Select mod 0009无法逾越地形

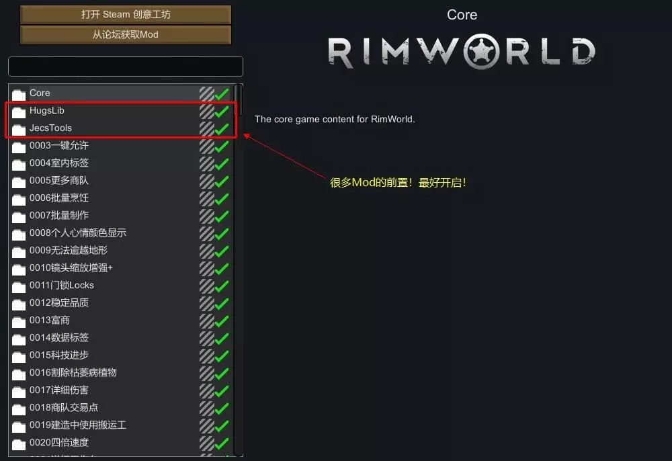[x=121, y=251]
